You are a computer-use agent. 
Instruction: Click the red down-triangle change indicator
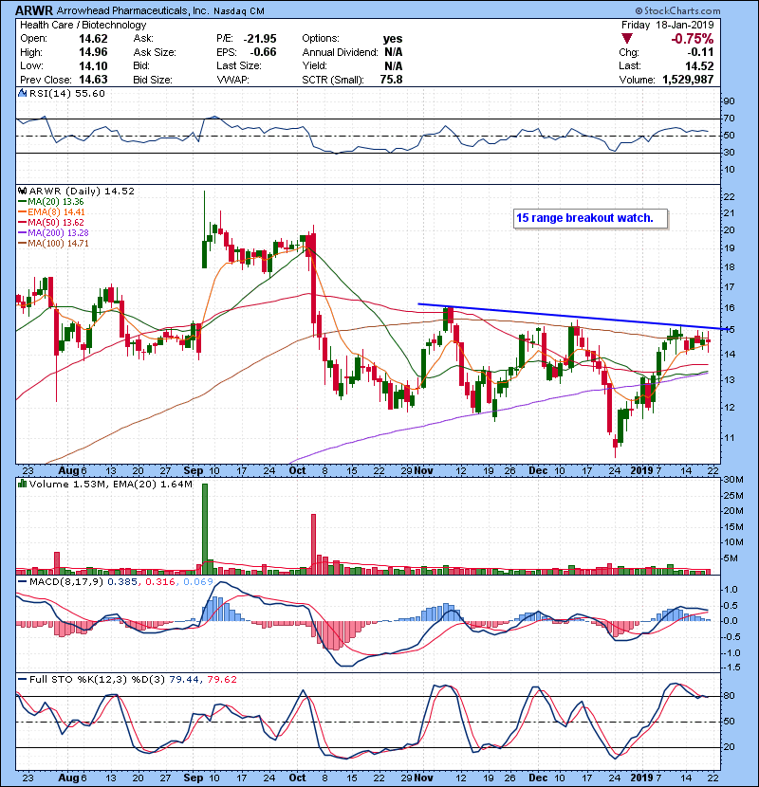626,38
